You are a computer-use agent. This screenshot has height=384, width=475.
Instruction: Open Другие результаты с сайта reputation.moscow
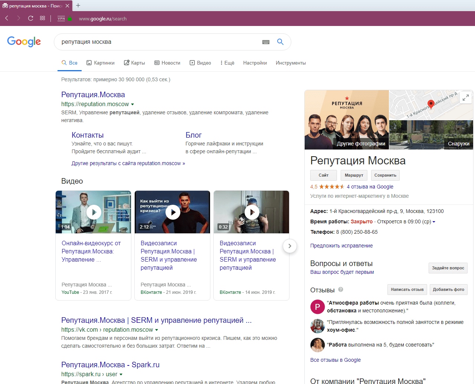[128, 163]
